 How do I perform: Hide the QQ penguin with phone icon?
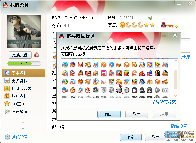click(165, 73)
